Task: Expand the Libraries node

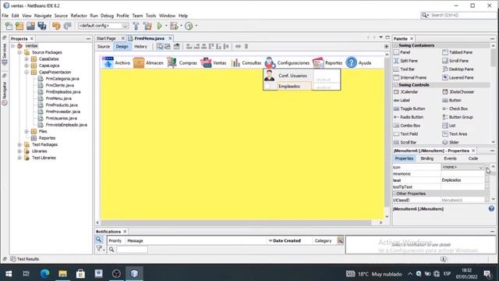Action: [x=19, y=151]
